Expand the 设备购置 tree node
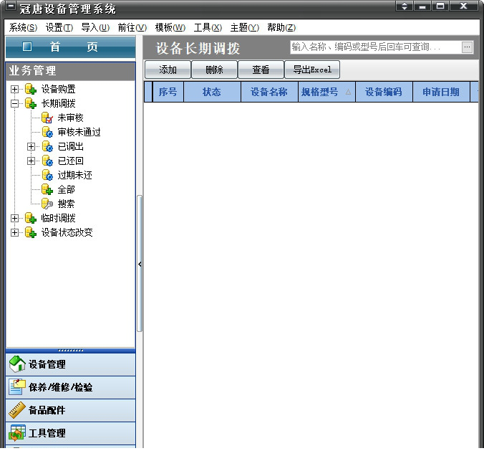The image size is (484, 466). pyautogui.click(x=15, y=89)
